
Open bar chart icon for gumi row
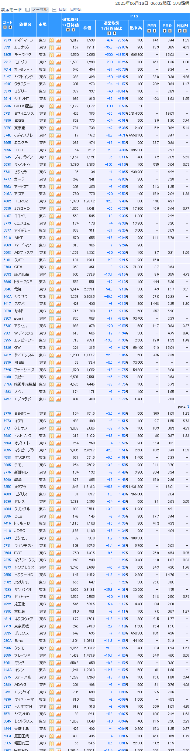pos(52,319)
